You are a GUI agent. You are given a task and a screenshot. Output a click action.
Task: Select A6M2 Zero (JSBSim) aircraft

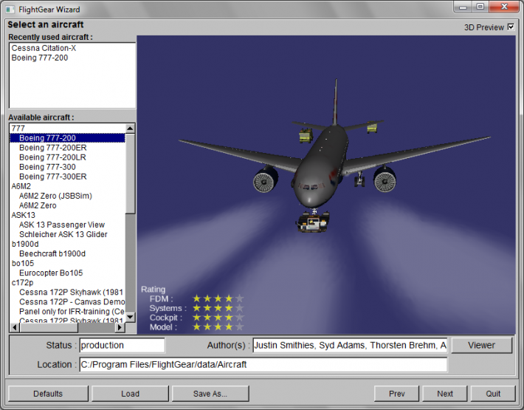pos(55,196)
